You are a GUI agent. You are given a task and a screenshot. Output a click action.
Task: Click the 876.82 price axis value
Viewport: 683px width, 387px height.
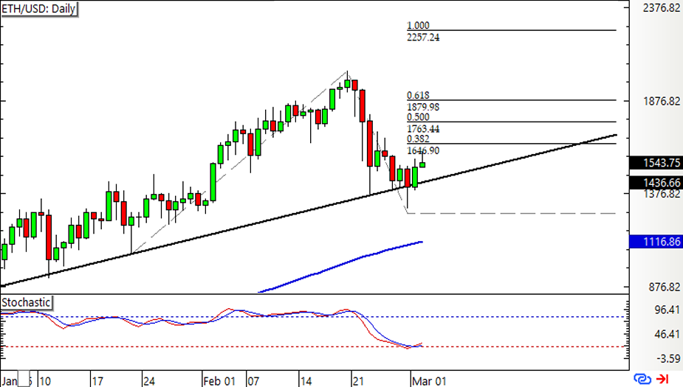click(x=665, y=287)
